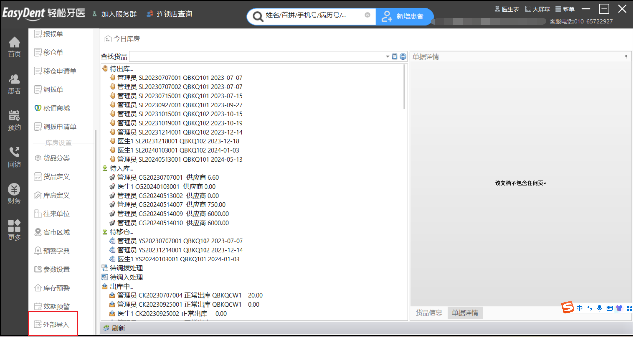Open the 首页 home icon

click(14, 47)
